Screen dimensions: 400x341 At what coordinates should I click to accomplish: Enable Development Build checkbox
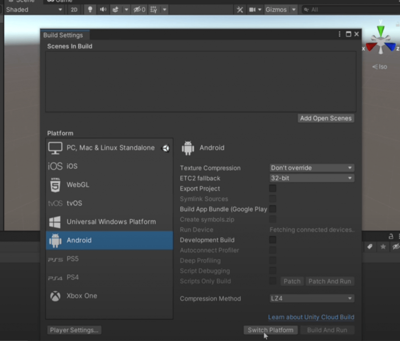click(273, 240)
